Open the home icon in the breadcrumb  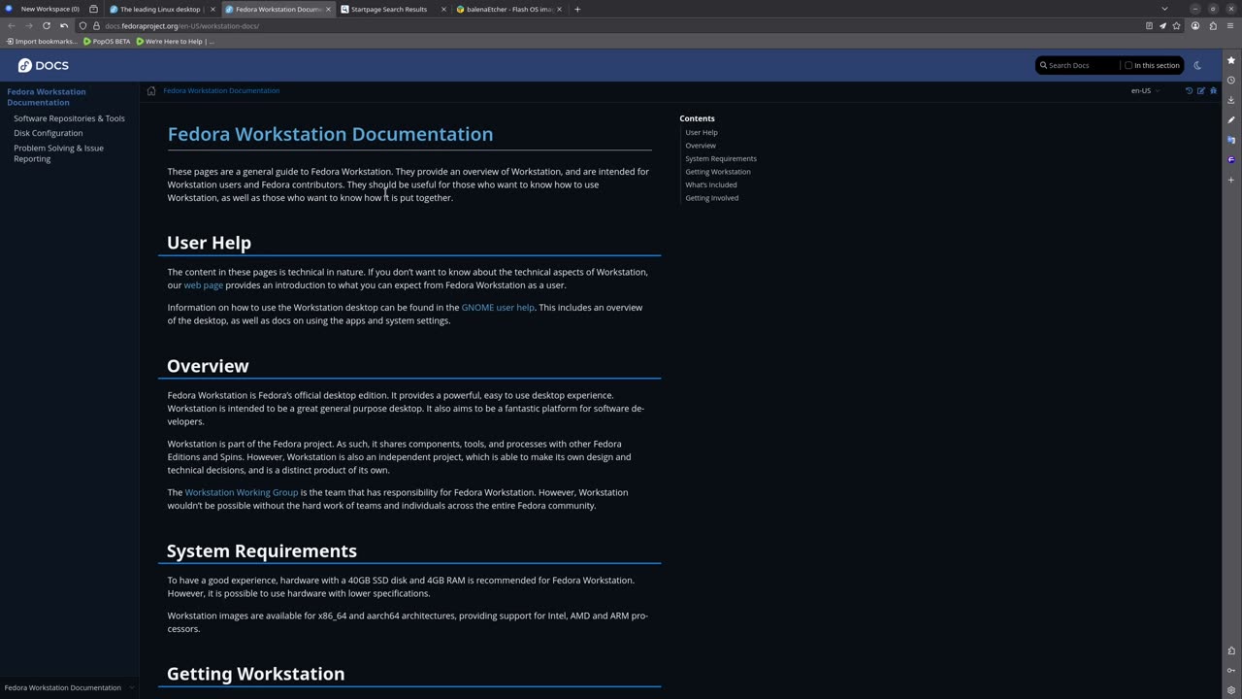click(151, 91)
